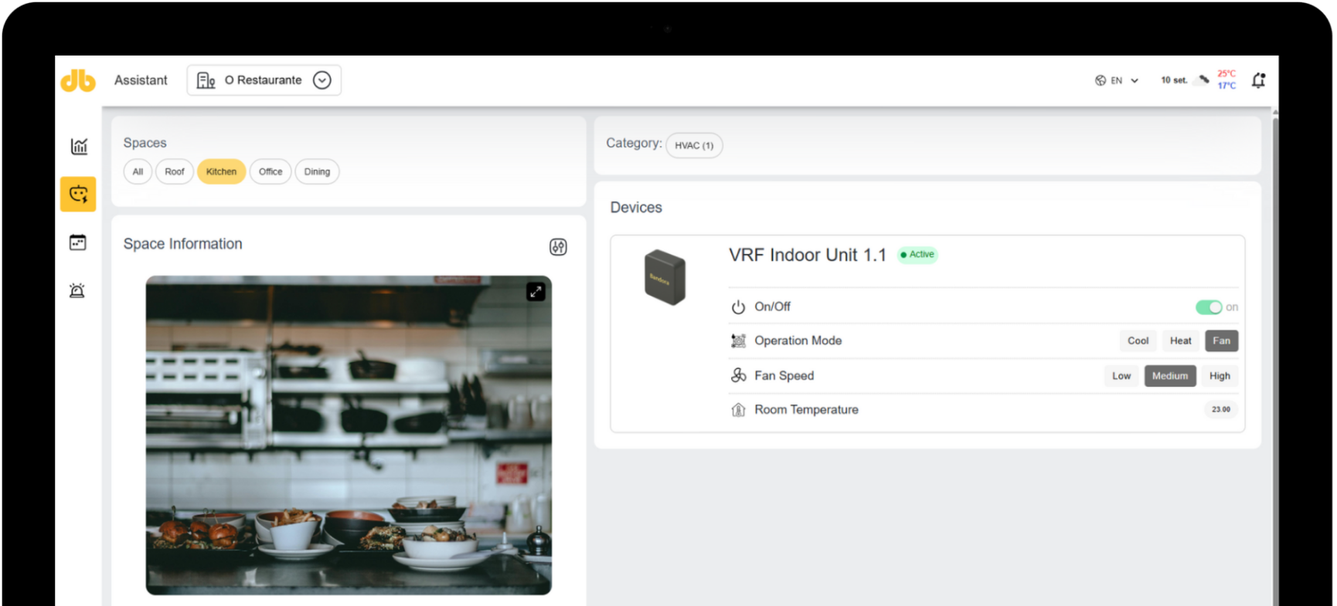Select the Dining space tab
1337x606 pixels.
317,171
